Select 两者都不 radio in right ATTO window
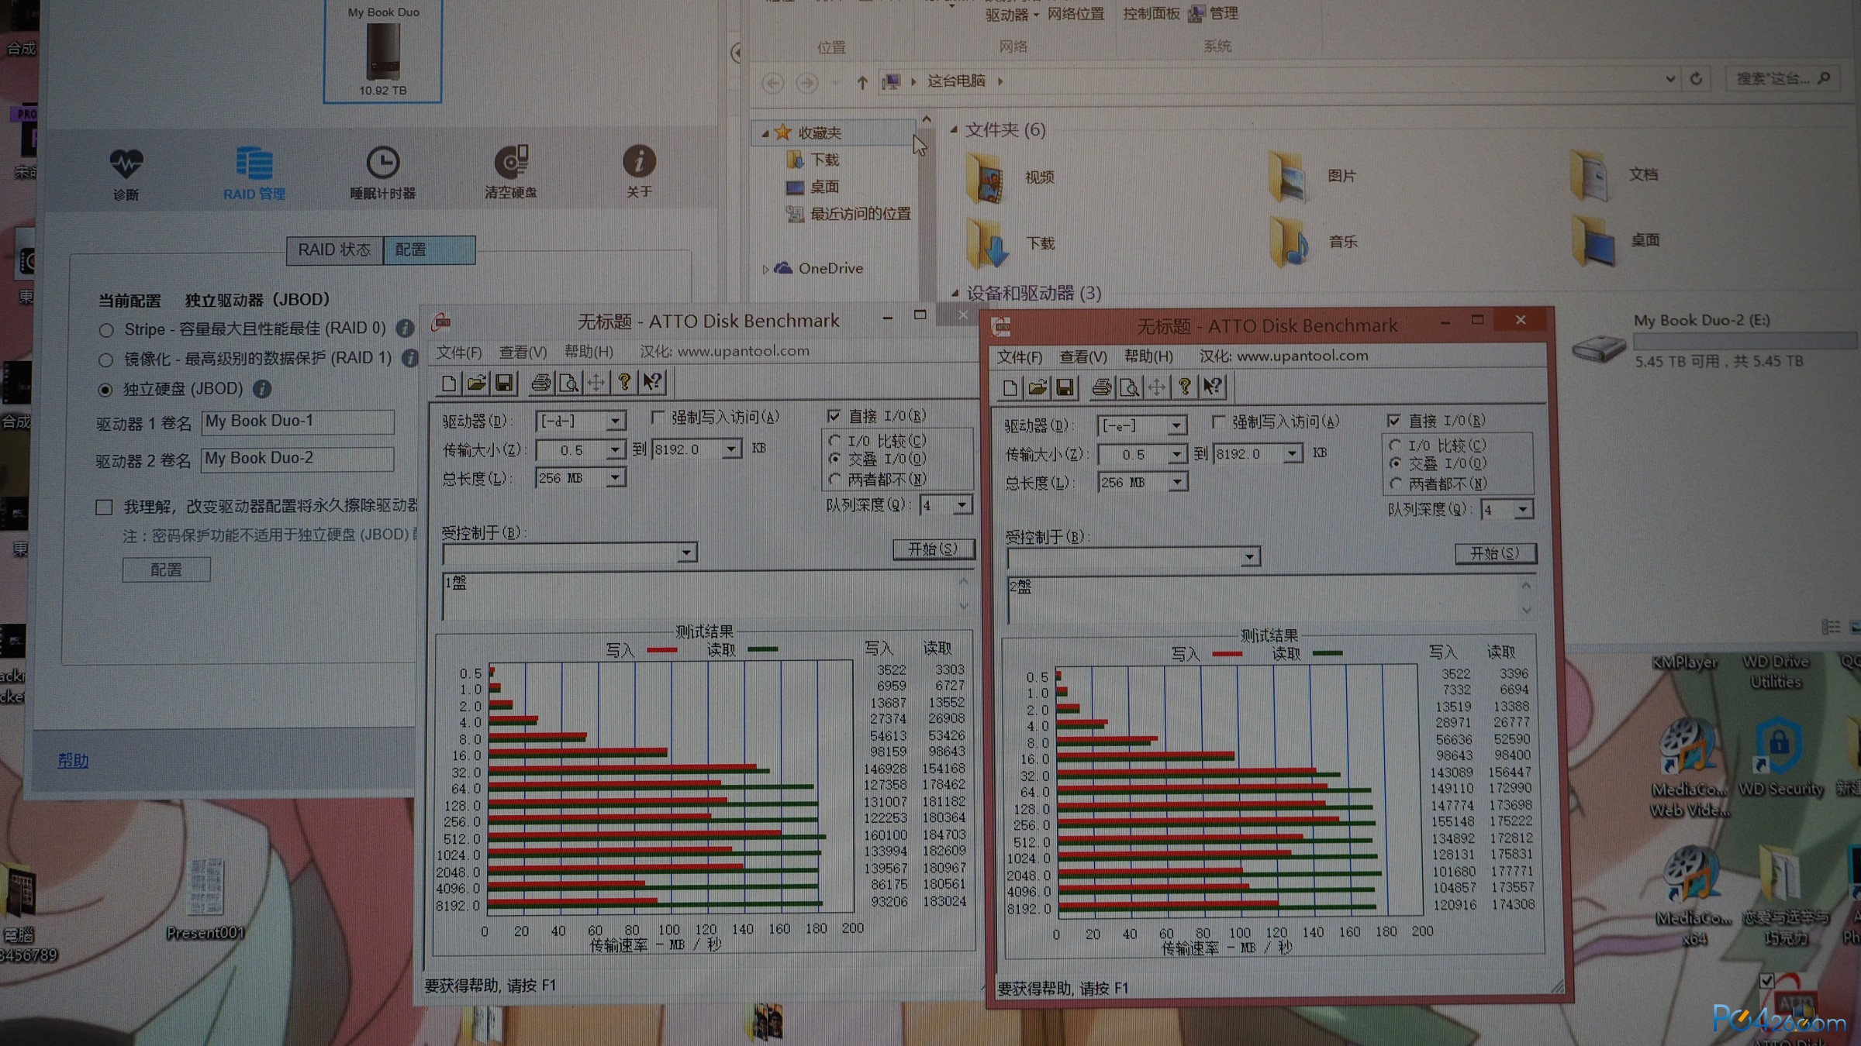 (1396, 484)
